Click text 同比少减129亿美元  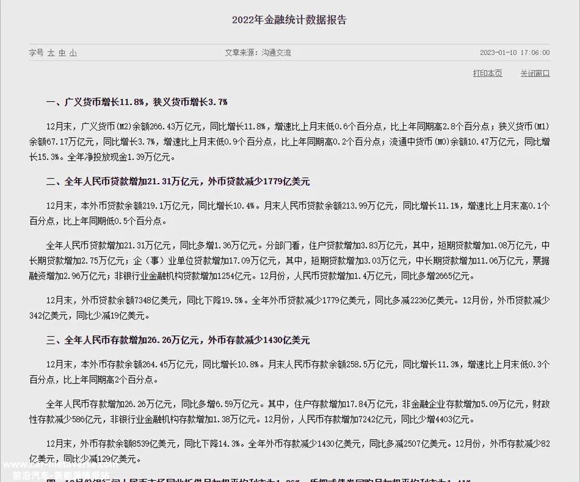100,459
